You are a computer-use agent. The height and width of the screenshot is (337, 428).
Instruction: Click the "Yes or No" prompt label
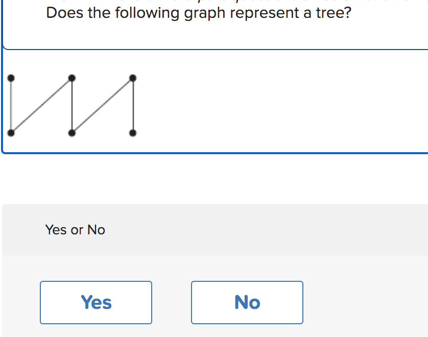point(75,230)
